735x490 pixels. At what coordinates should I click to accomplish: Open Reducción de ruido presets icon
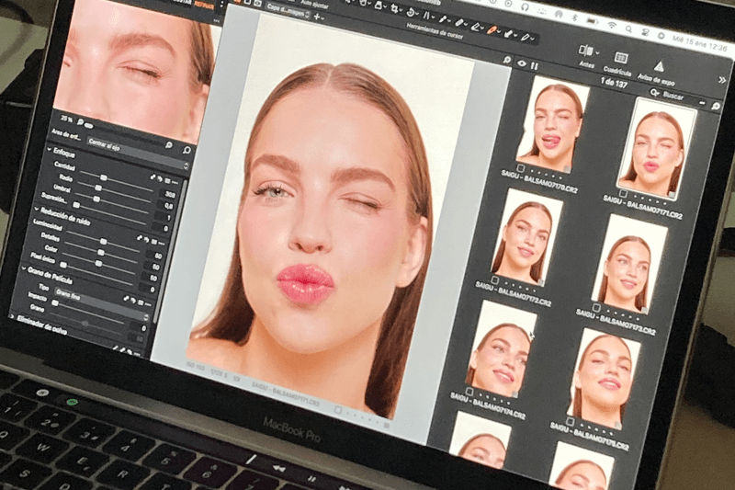[153, 241]
